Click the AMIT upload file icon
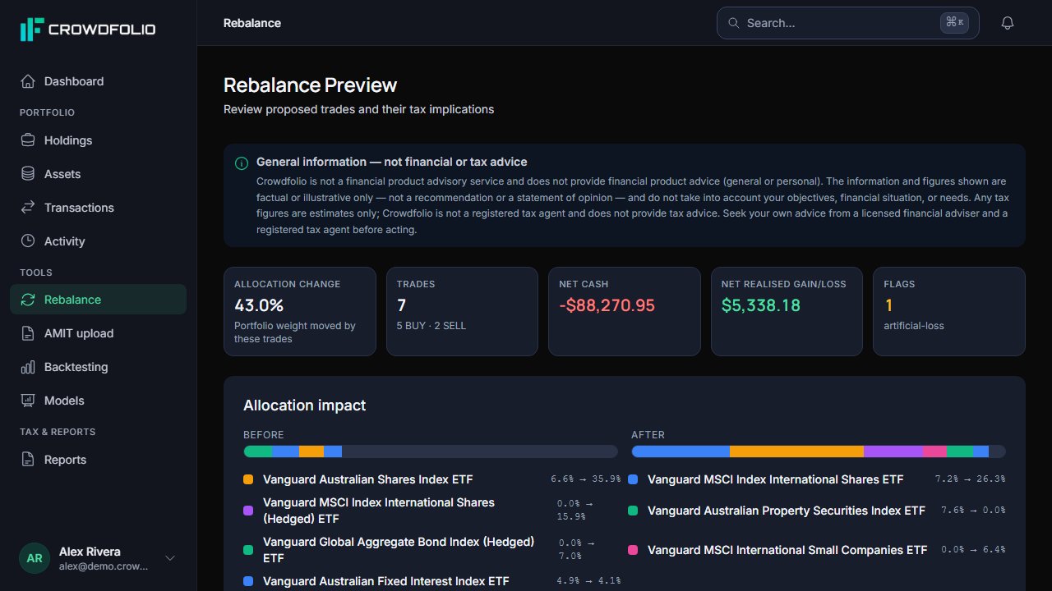This screenshot has width=1052, height=591. pyautogui.click(x=28, y=333)
